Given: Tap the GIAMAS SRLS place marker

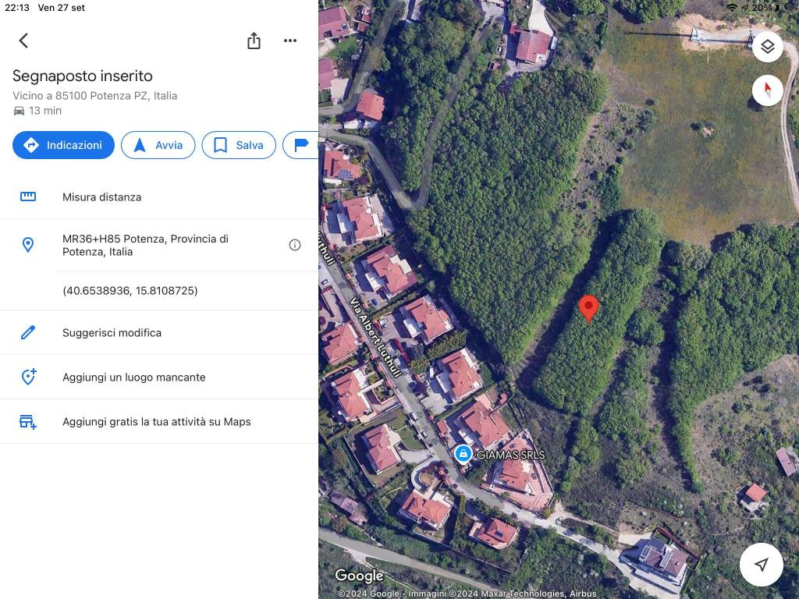Looking at the screenshot, I should point(463,454).
